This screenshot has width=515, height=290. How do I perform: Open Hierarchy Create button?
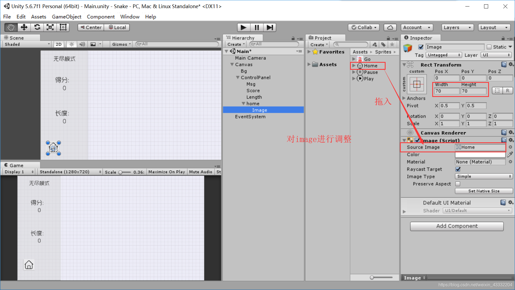236,44
